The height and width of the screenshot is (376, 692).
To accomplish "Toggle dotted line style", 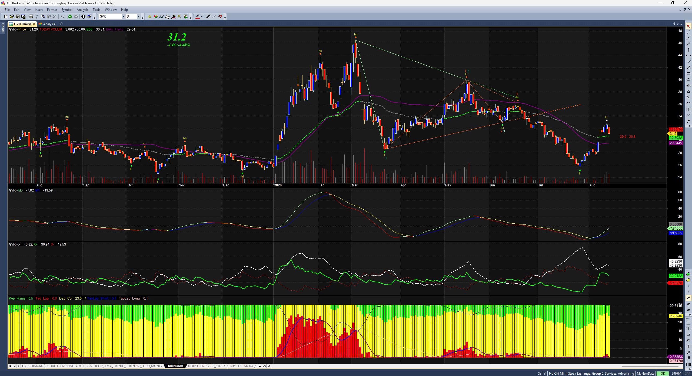I will (x=214, y=17).
